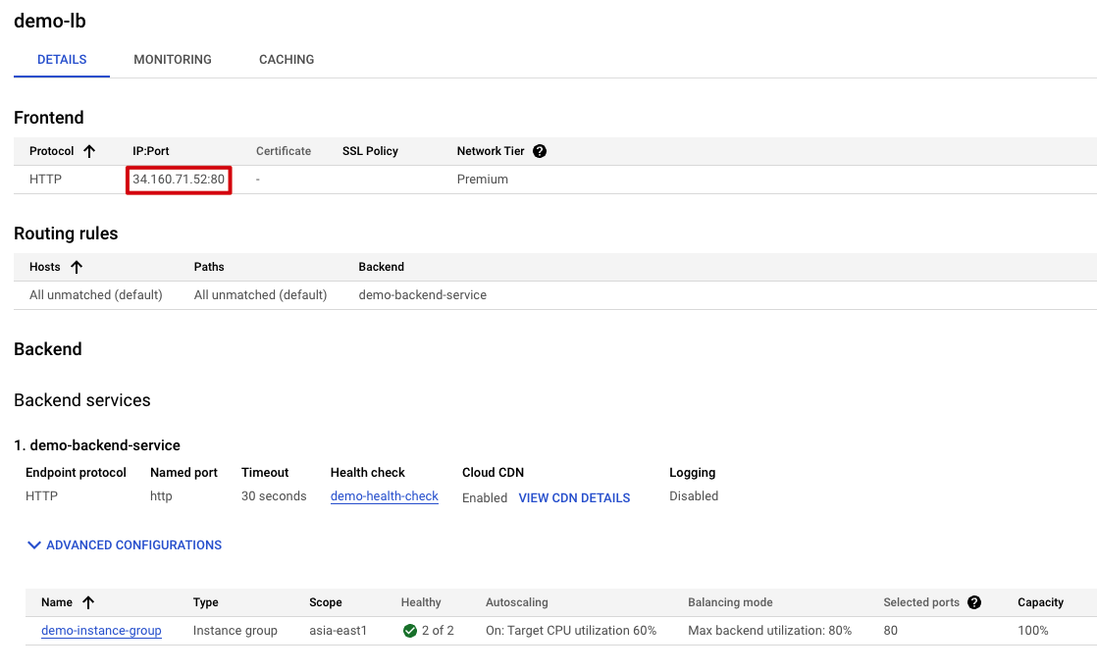Click demo-backend-service in routing rules
Screen dimensions: 1097x672
(x=423, y=294)
